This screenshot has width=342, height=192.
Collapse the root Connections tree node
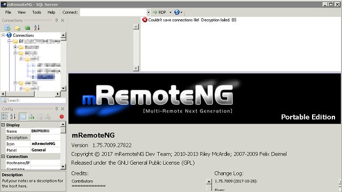tap(3, 35)
